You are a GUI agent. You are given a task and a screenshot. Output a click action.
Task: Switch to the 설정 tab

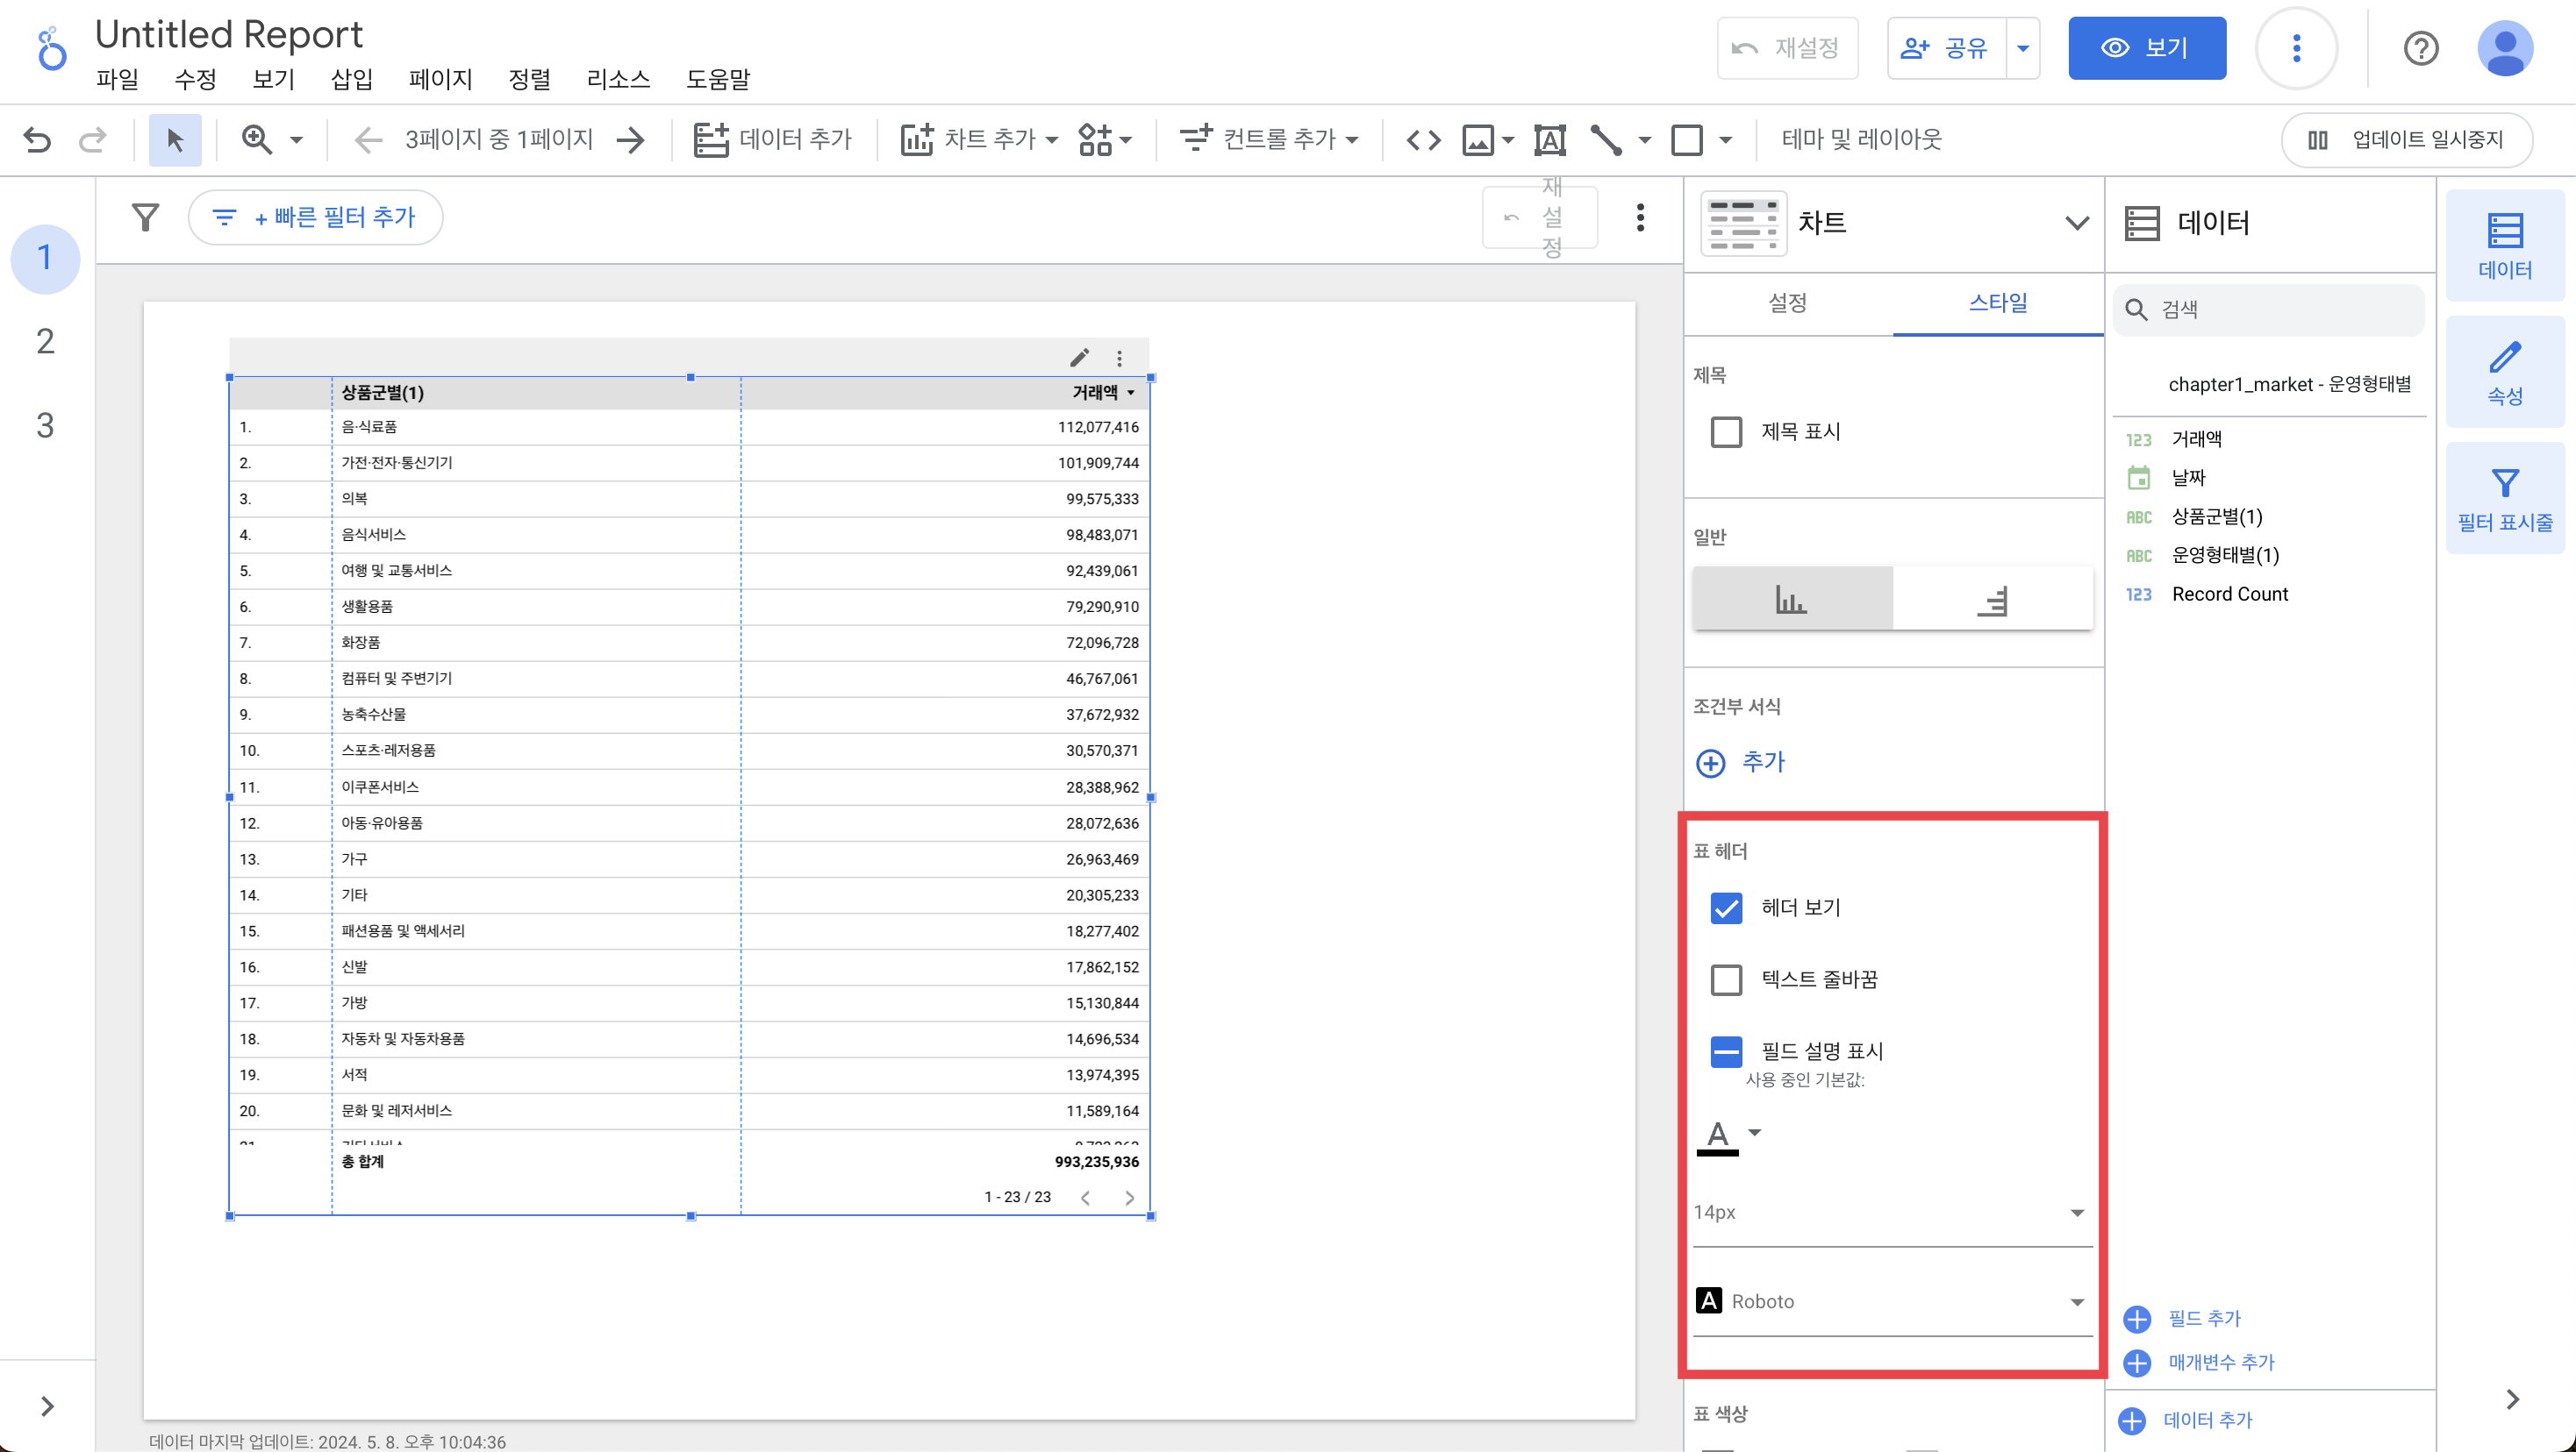click(1787, 302)
